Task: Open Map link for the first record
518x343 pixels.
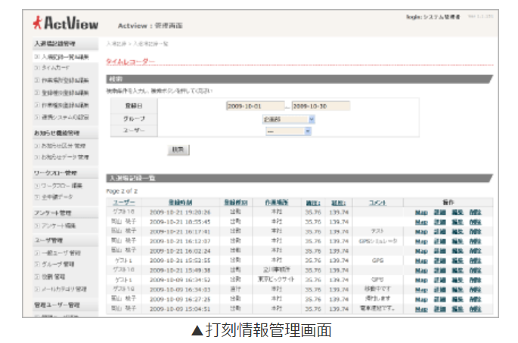Action: (421, 212)
